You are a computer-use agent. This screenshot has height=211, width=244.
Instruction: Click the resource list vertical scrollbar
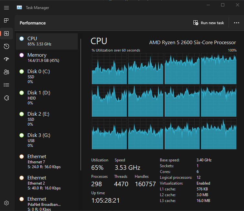[x=81, y=104]
